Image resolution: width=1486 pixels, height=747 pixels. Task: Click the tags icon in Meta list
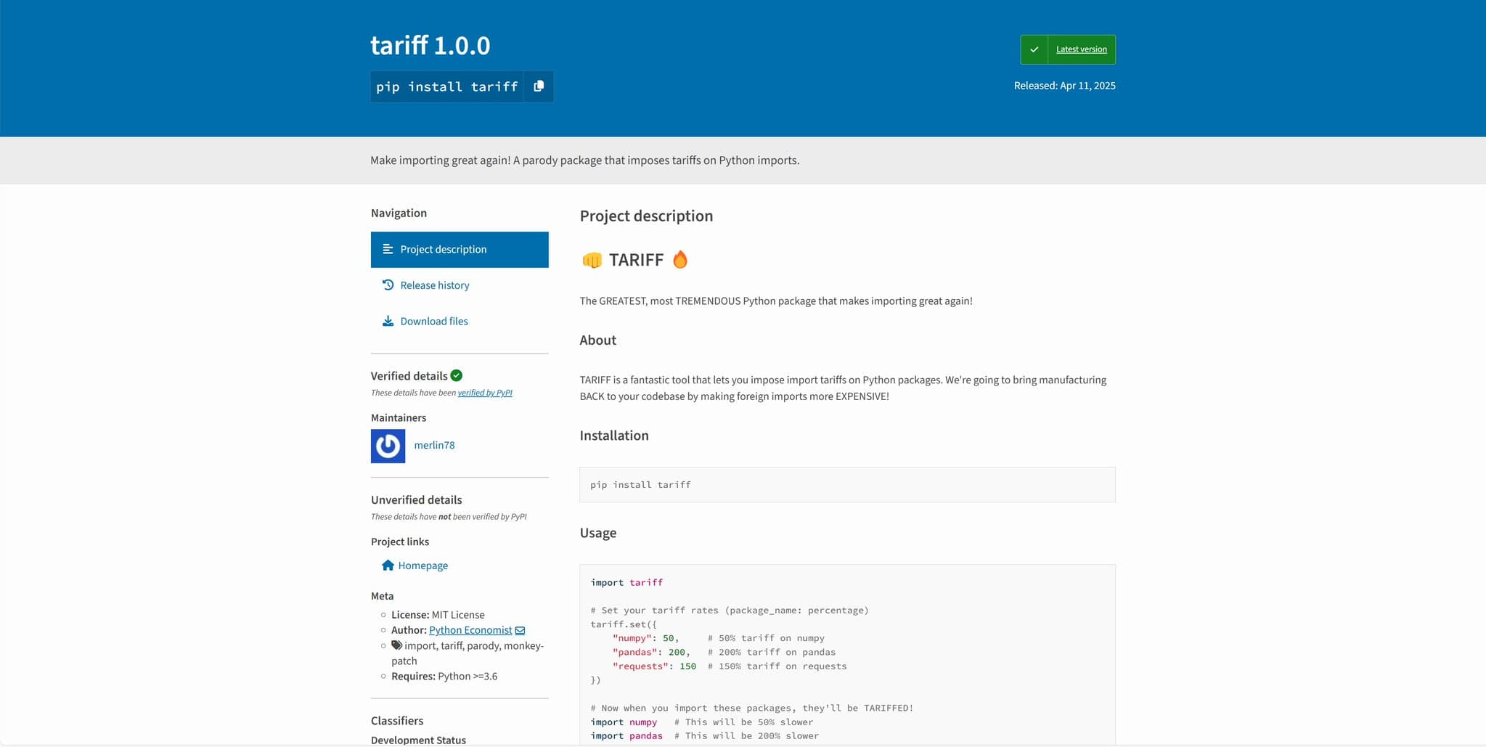click(x=396, y=645)
